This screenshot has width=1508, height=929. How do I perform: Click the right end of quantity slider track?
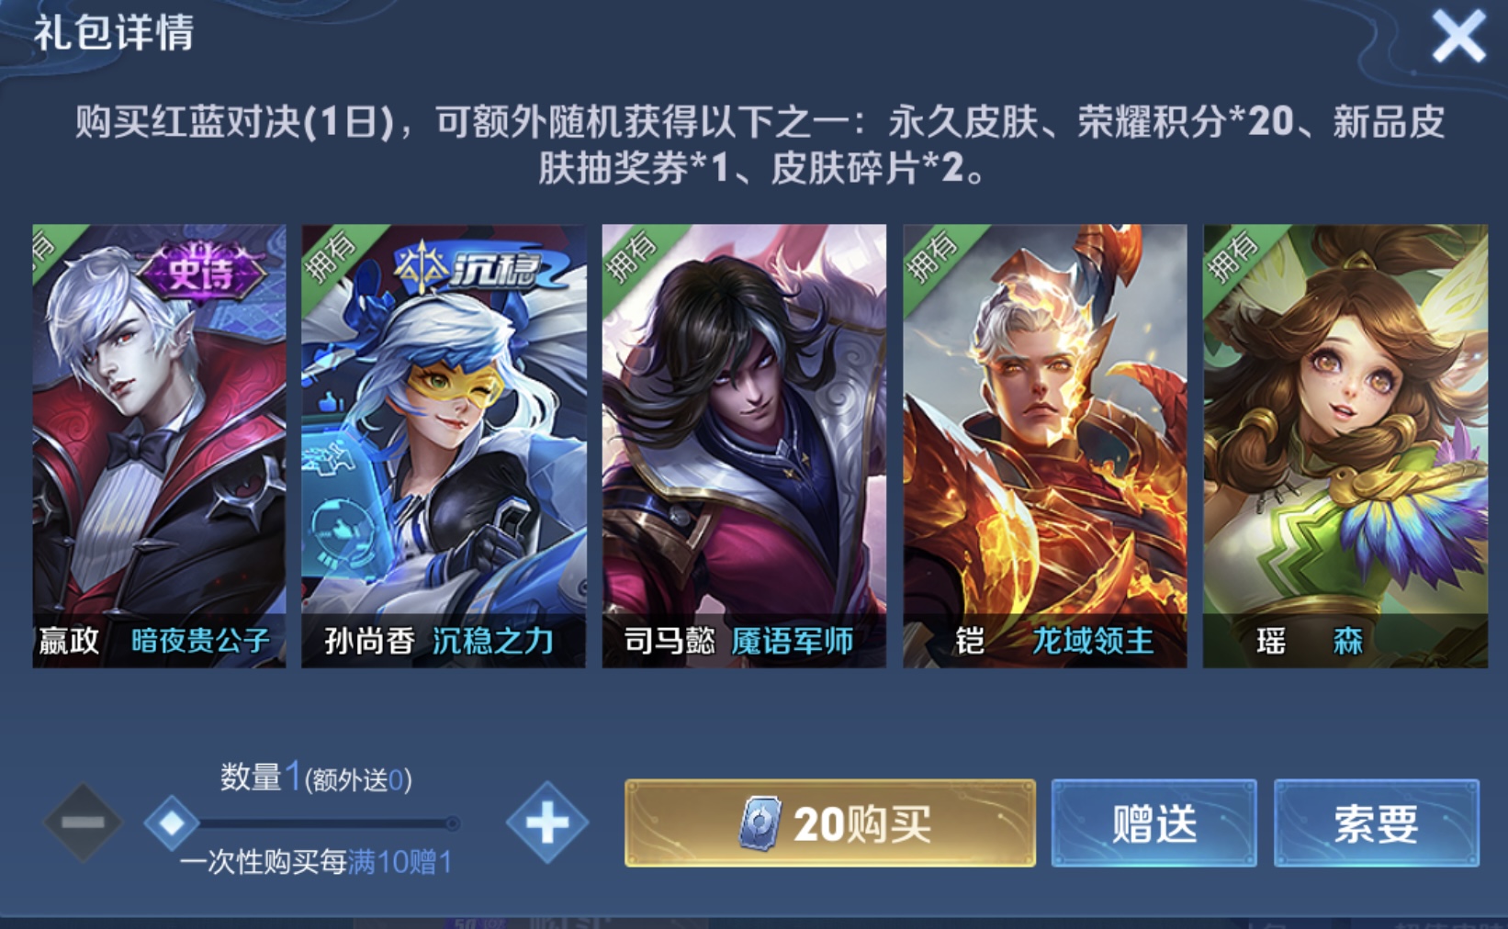pyautogui.click(x=452, y=823)
